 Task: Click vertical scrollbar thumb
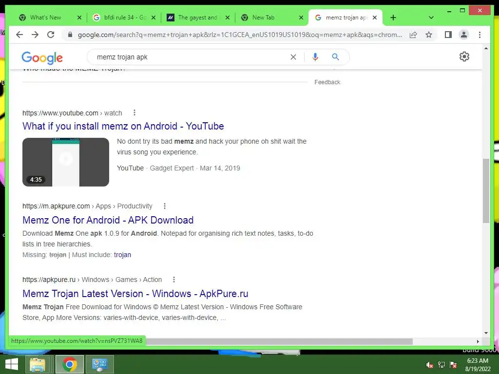pos(486,191)
